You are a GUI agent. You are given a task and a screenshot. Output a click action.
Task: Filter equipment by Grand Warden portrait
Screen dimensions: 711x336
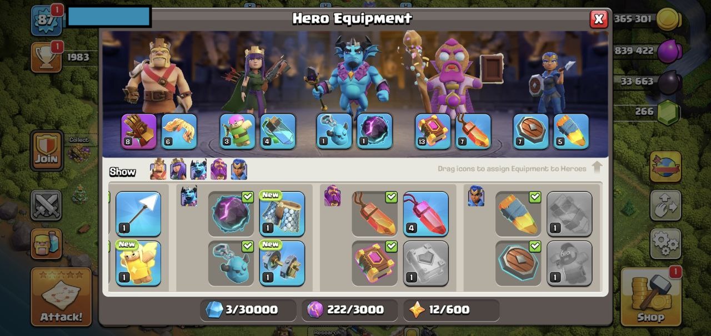(x=218, y=169)
